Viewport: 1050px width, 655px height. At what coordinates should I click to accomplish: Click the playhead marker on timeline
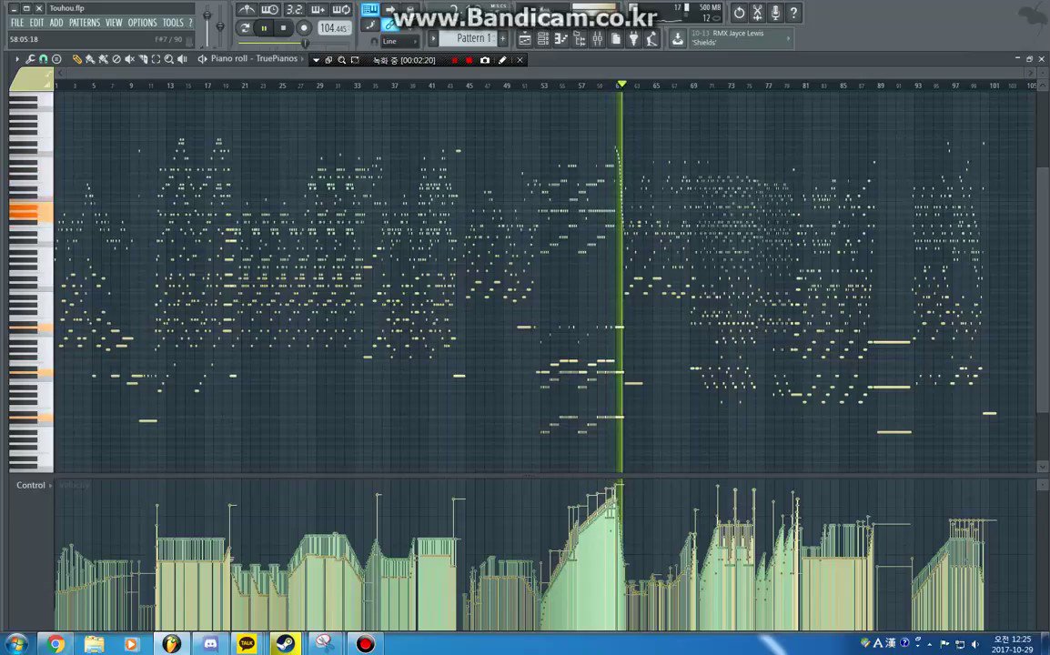(622, 85)
